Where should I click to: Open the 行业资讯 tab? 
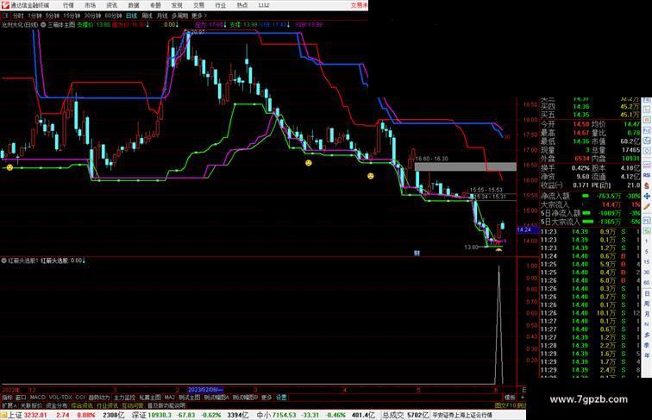107,405
